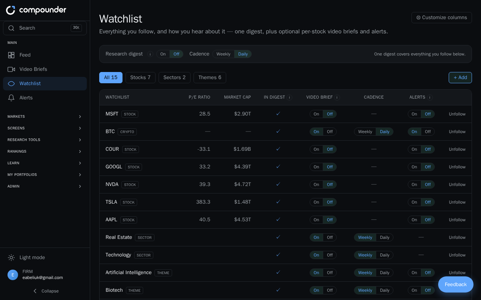481x300 pixels.
Task: Click the P/E Ratio column header
Action: coord(200,97)
